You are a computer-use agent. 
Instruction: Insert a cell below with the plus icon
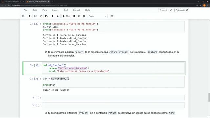pyautogui.click(x=29, y=16)
